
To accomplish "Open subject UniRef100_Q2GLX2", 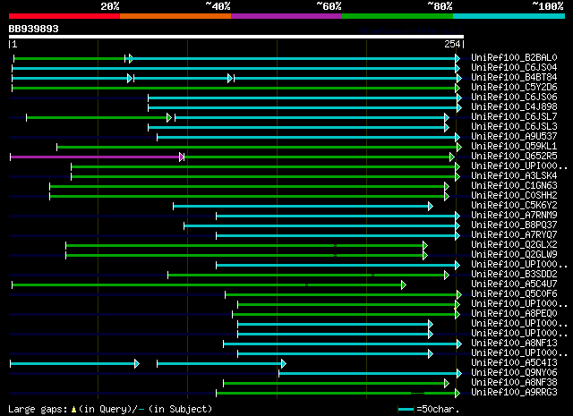I will [514, 245].
